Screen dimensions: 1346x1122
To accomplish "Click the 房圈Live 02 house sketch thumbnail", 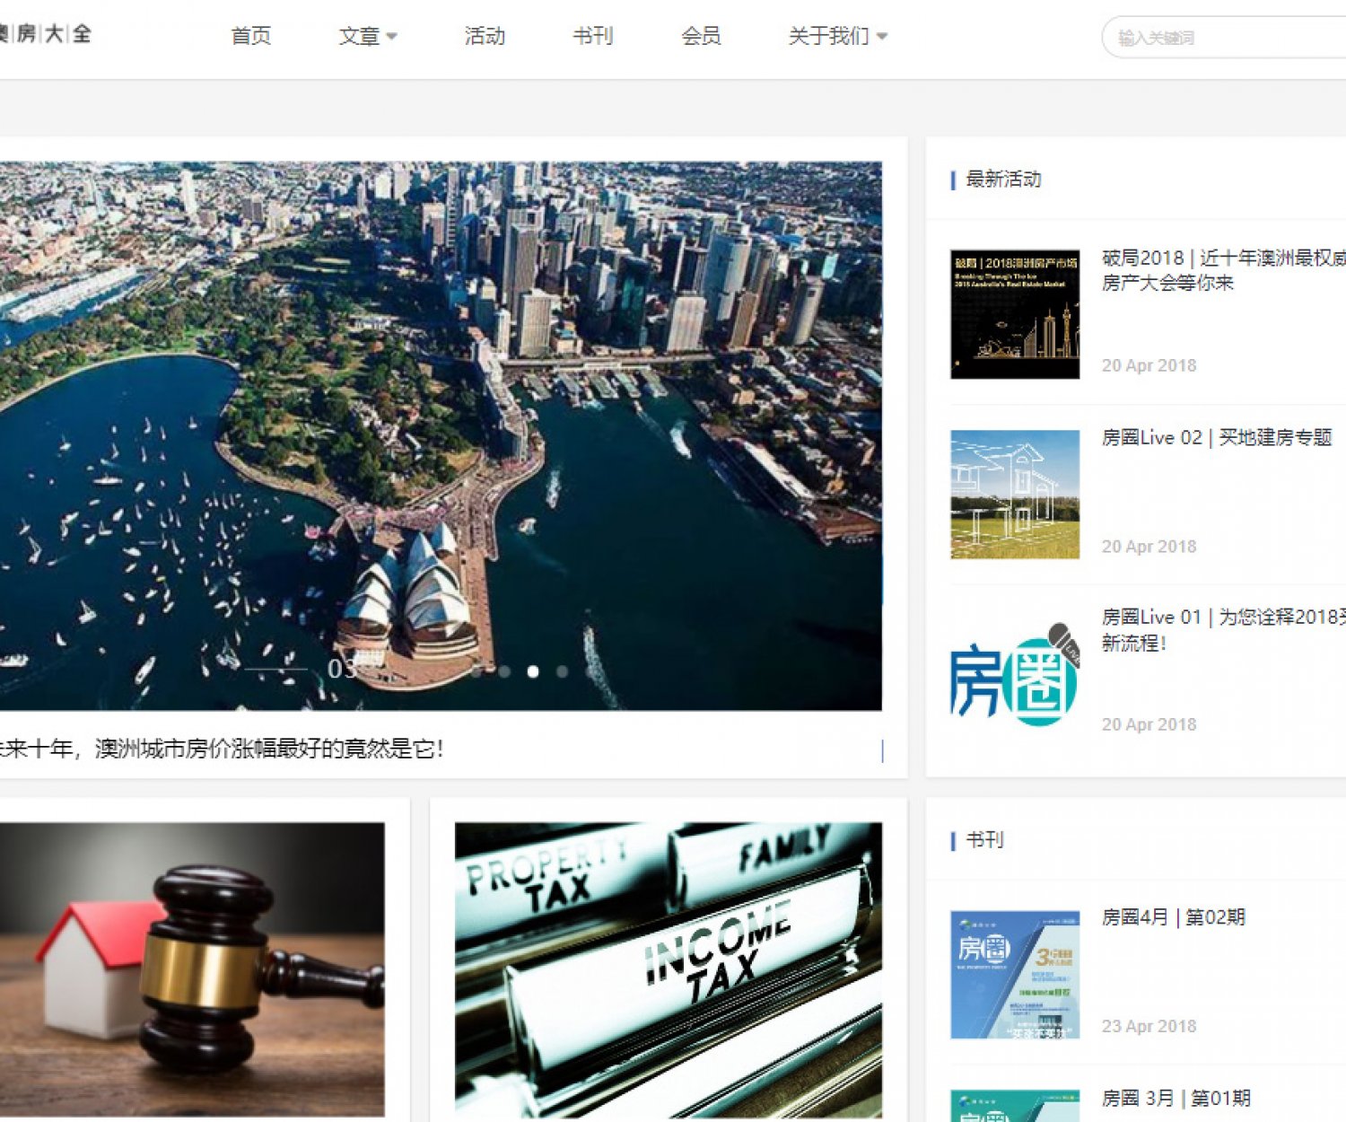I will point(1015,495).
